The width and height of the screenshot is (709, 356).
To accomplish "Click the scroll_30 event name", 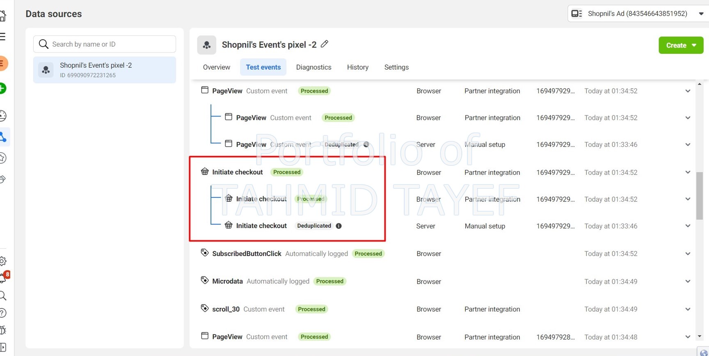I will click(226, 309).
